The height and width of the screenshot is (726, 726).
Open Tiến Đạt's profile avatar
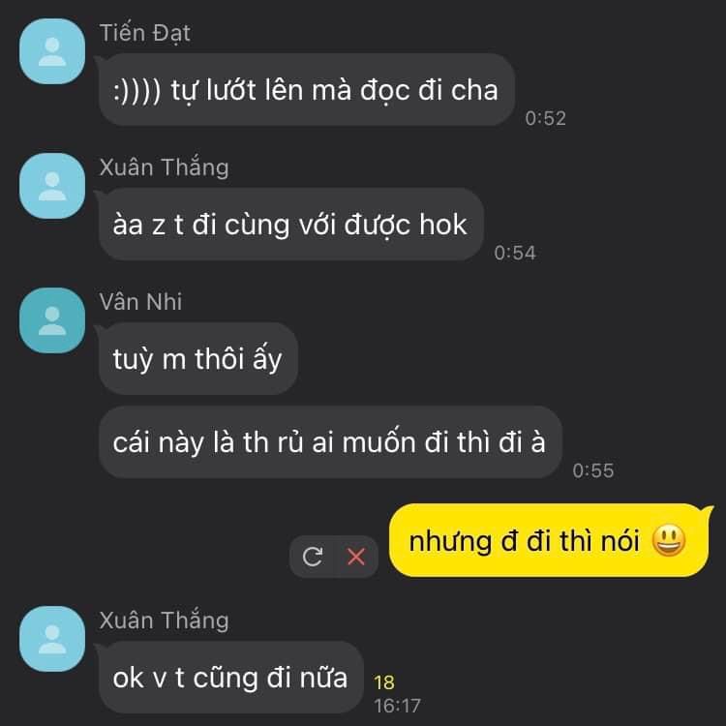[x=52, y=51]
